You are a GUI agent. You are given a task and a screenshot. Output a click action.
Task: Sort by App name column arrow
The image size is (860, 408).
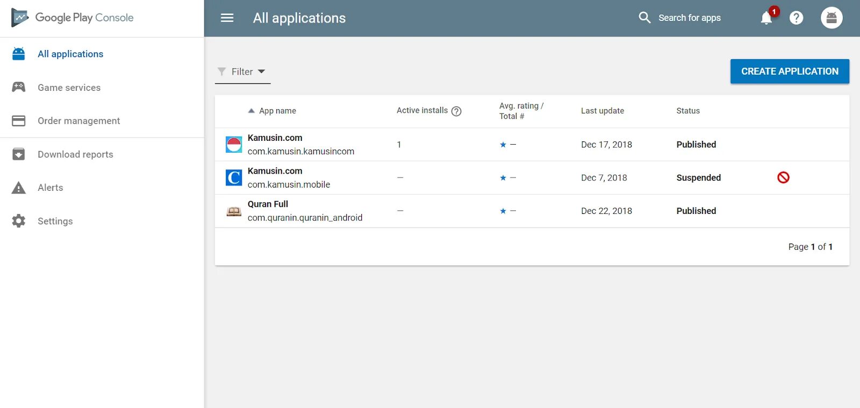click(x=251, y=111)
